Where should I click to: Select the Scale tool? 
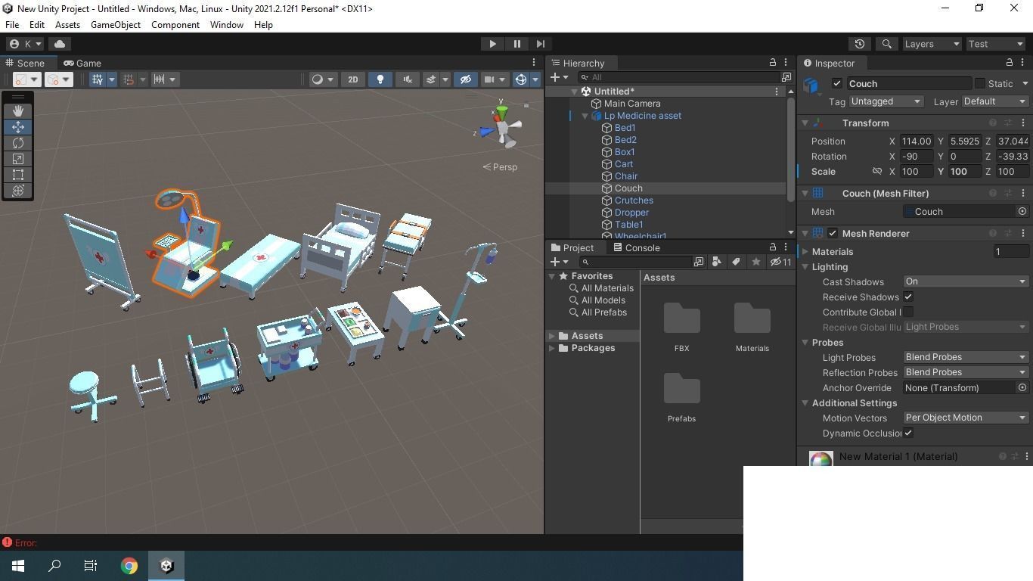pos(18,159)
